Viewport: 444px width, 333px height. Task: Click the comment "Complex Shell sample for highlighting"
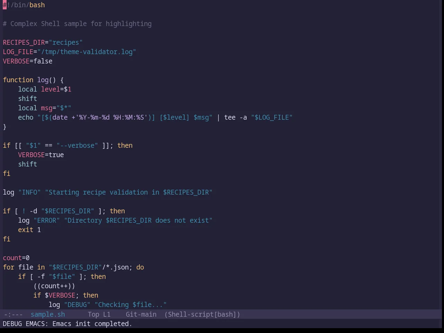81,24
